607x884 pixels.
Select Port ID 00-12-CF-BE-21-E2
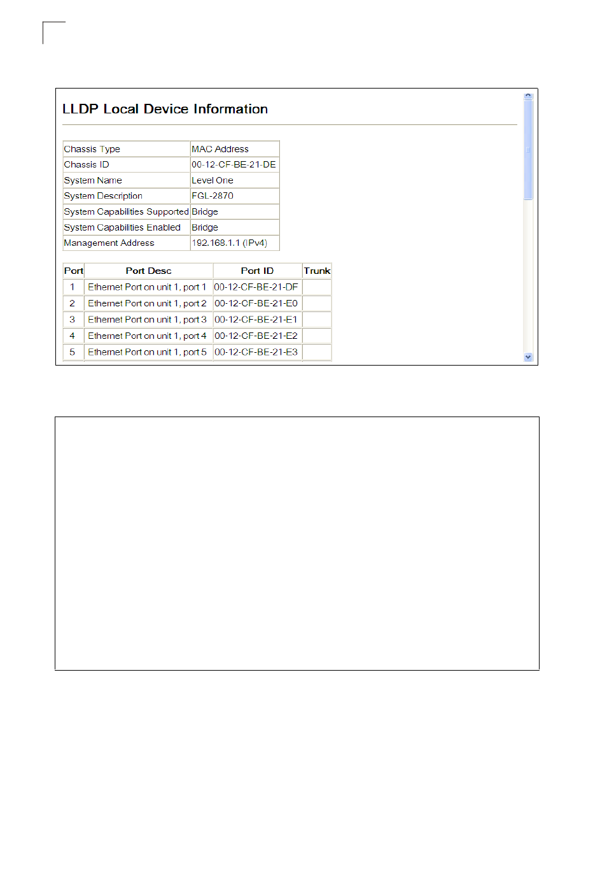coord(256,336)
